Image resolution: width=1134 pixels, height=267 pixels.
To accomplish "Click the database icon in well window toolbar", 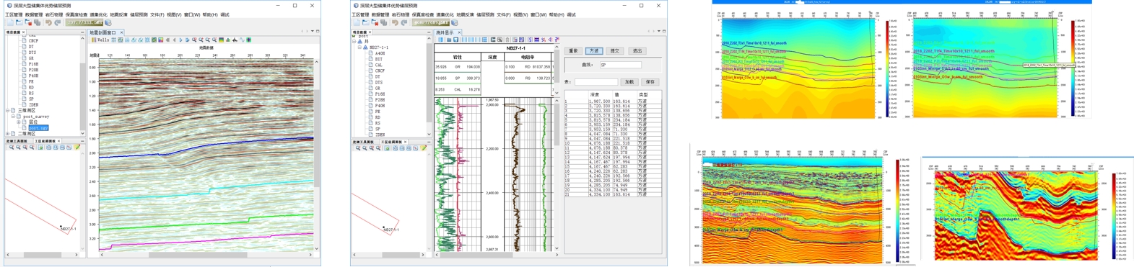I will click(x=454, y=22).
